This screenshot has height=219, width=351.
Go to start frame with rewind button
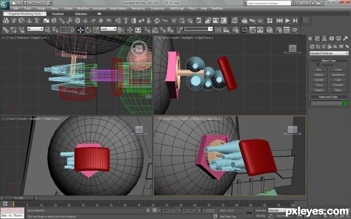click(280, 20)
